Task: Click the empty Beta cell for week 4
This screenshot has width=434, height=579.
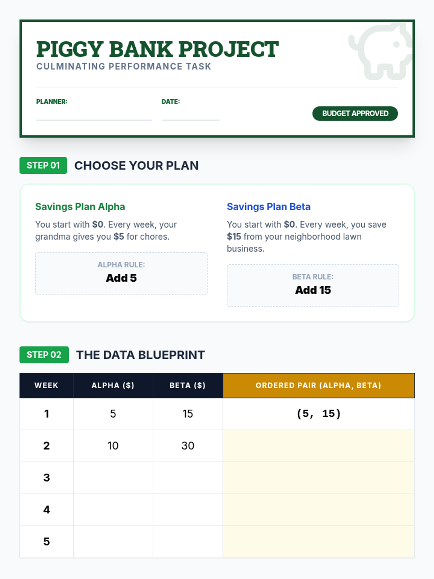Action: [188, 510]
